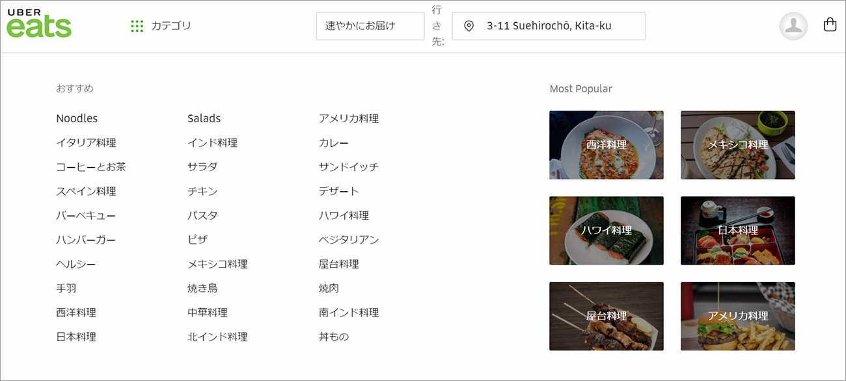Click the location pin icon
This screenshot has width=846, height=381.
pos(469,26)
